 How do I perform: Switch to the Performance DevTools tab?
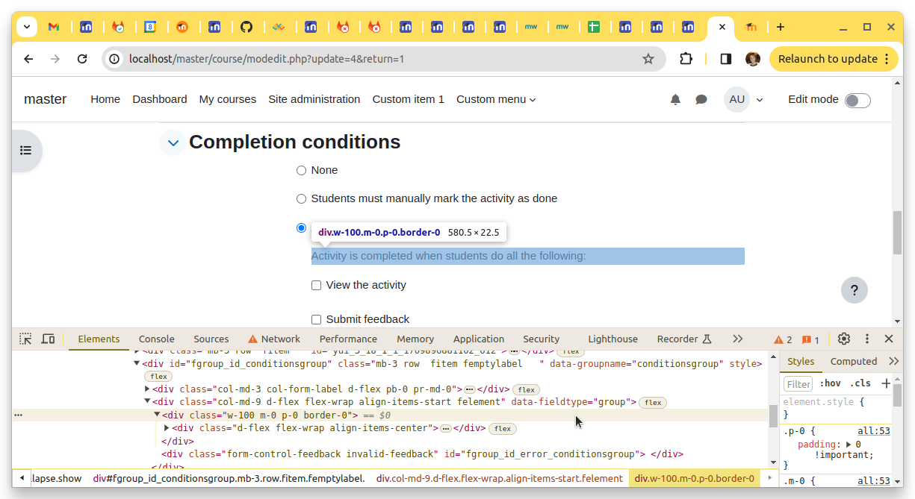click(x=348, y=339)
